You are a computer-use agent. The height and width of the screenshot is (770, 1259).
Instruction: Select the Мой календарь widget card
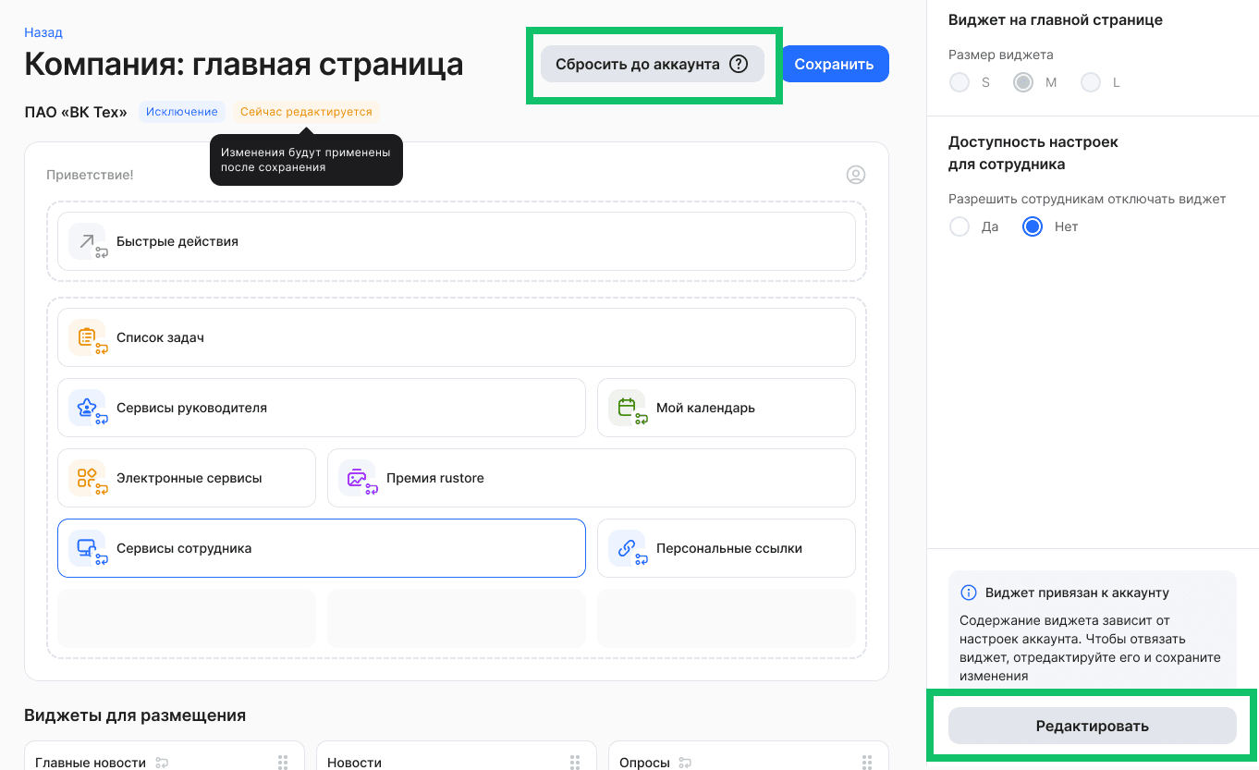coord(727,408)
